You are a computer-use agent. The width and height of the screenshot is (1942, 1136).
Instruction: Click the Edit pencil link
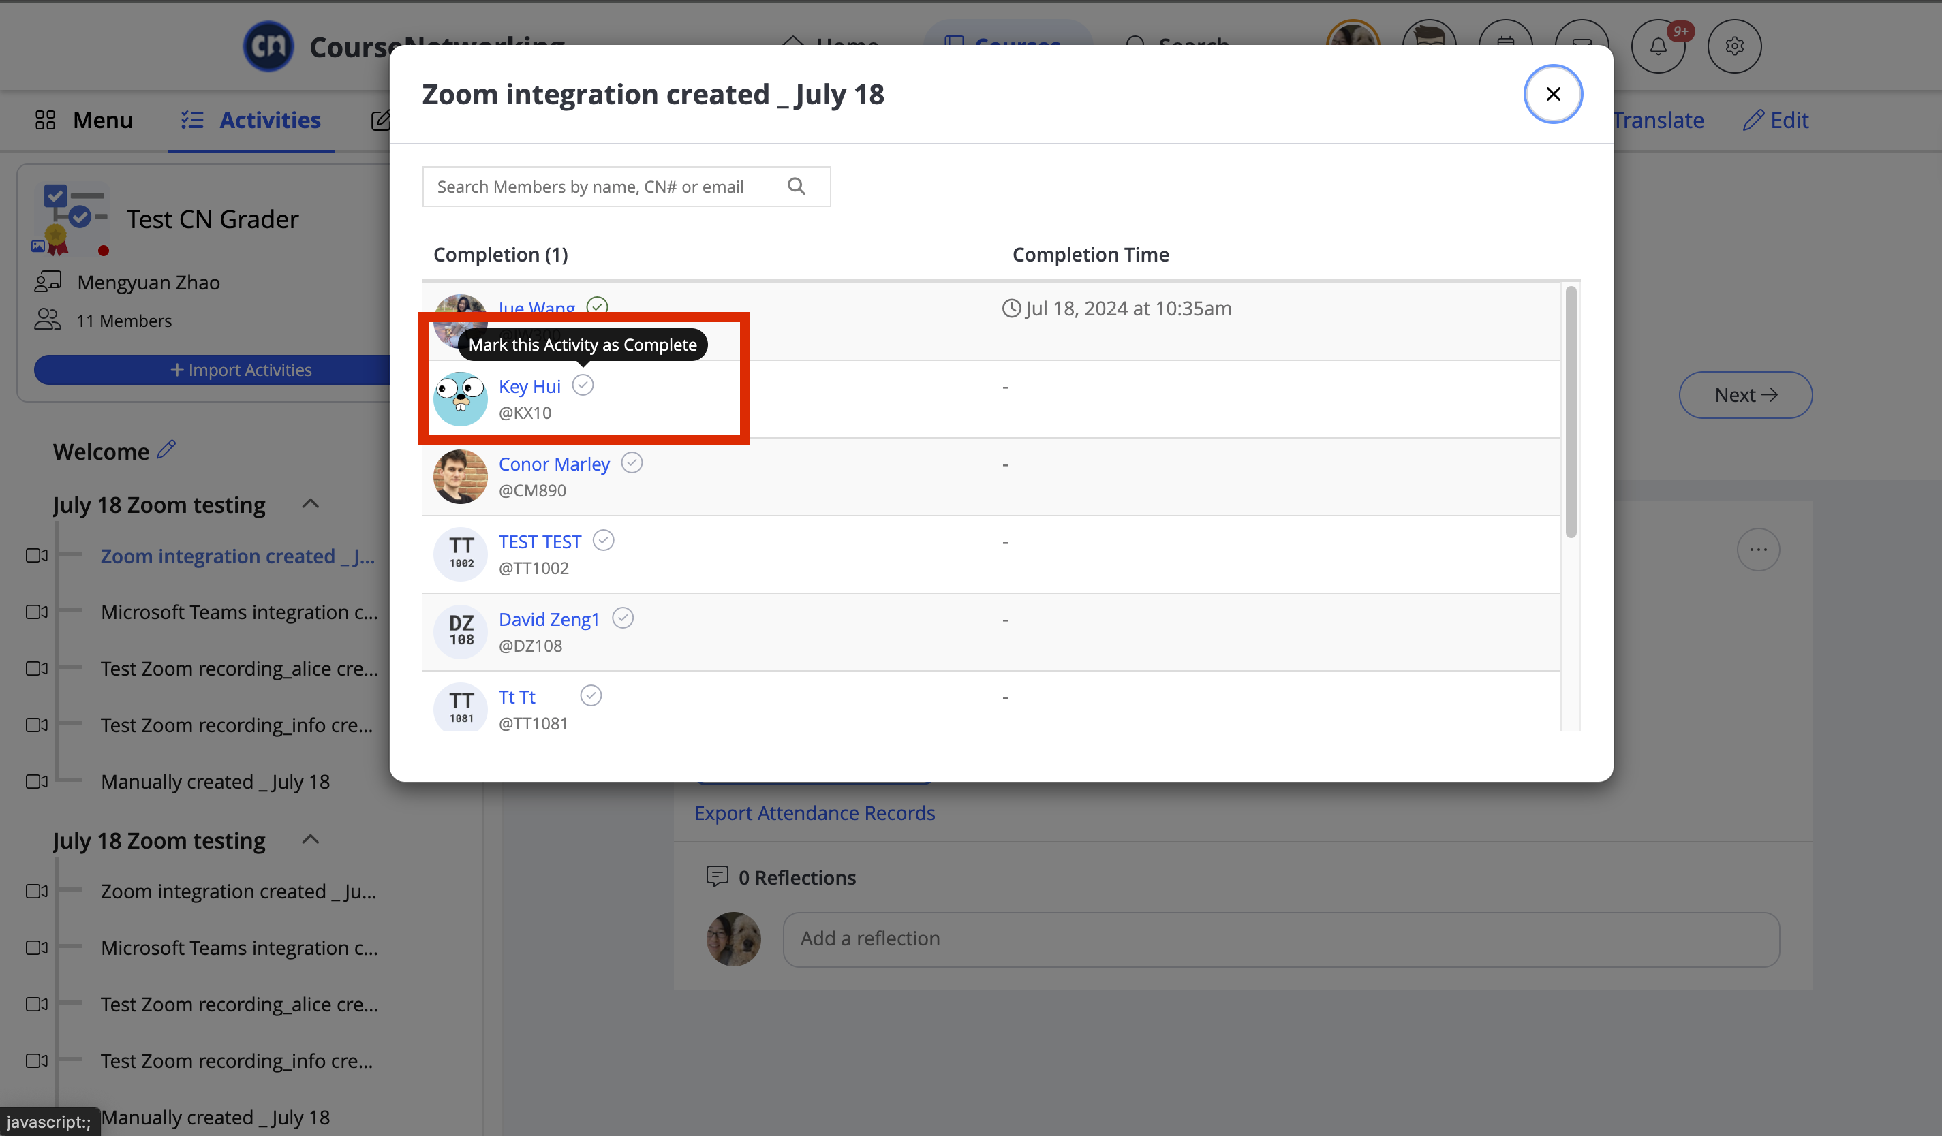1776,120
